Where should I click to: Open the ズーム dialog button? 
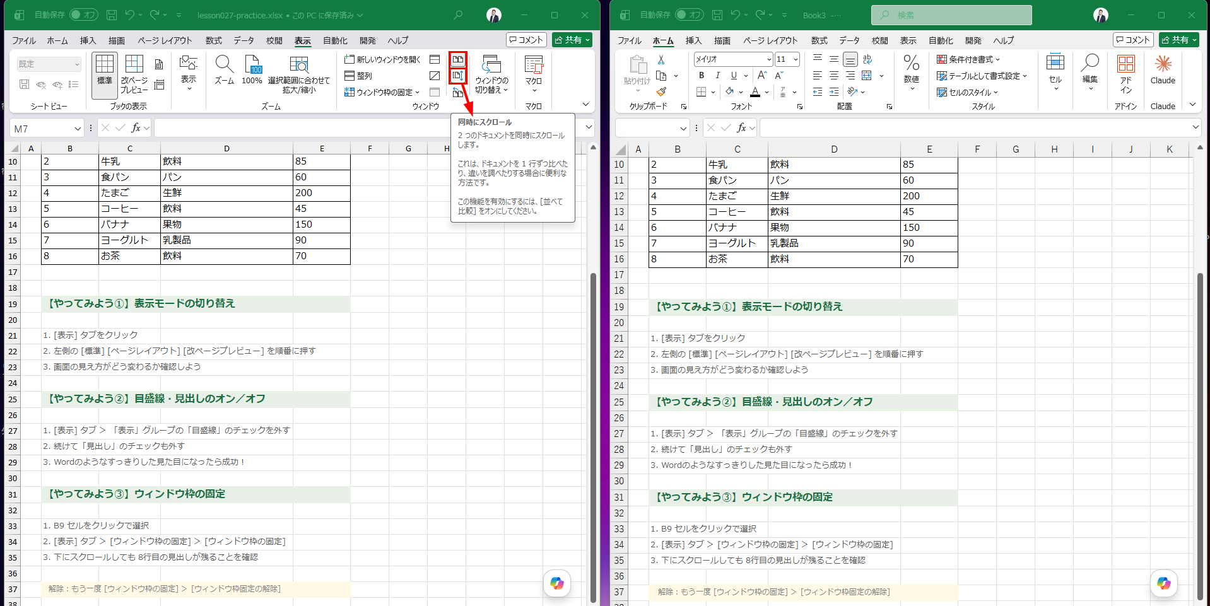point(224,70)
